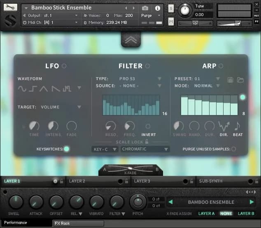Click the wrench settings icon
Viewport: 261px width, 228px height.
point(10,7)
